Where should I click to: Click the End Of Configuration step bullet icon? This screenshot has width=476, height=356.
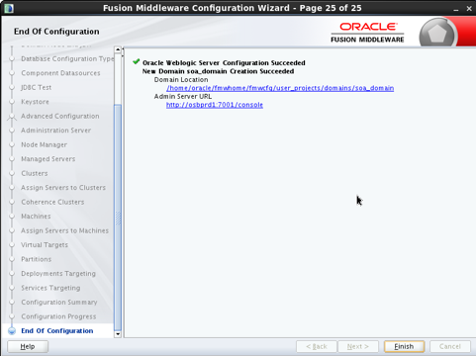[x=12, y=330]
